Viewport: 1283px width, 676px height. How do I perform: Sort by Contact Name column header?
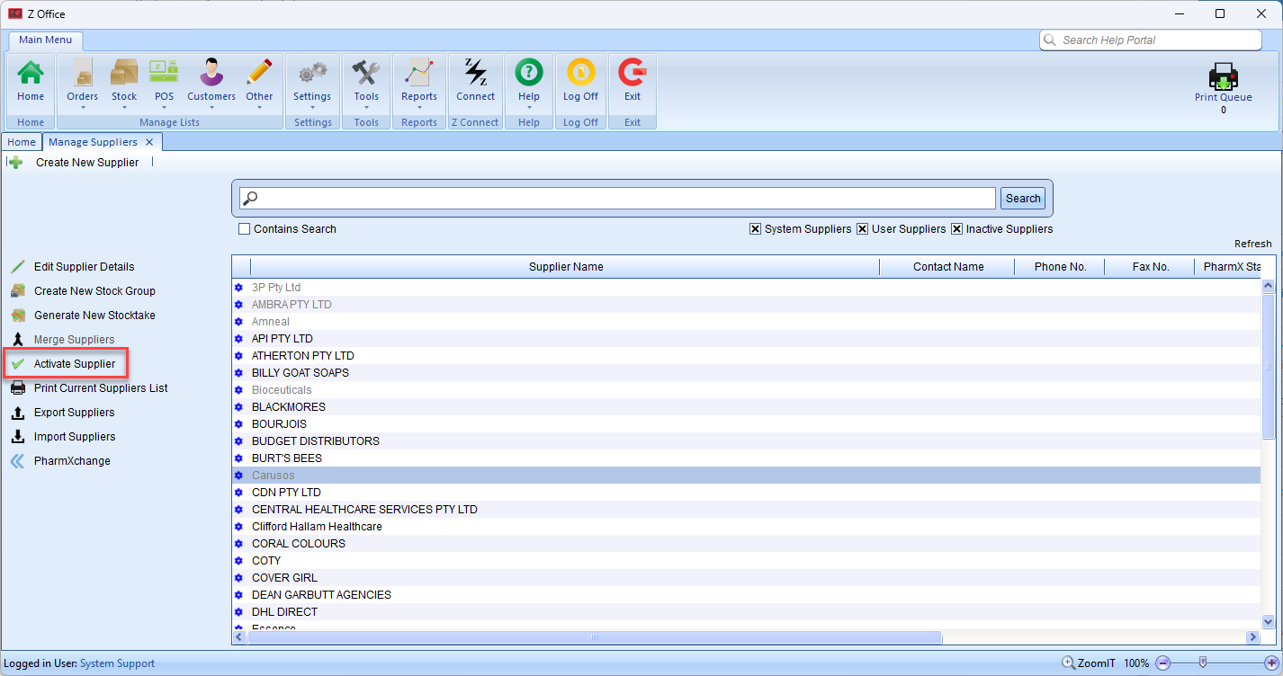coord(948,267)
